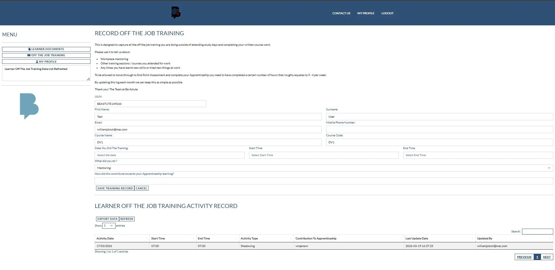Click the Surname field
The image size is (555, 270).
click(x=439, y=117)
